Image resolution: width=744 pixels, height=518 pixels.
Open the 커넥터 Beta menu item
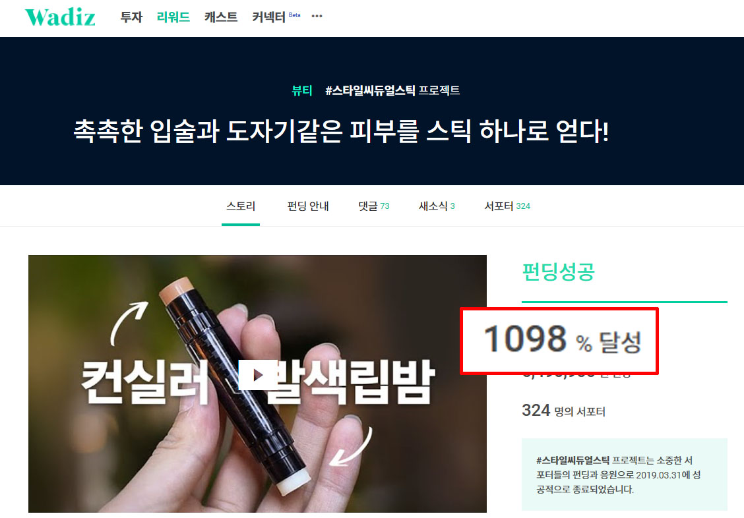276,17
